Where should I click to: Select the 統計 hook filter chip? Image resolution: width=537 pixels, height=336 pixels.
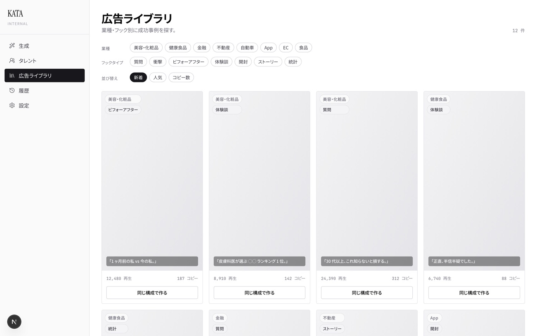coord(293,62)
